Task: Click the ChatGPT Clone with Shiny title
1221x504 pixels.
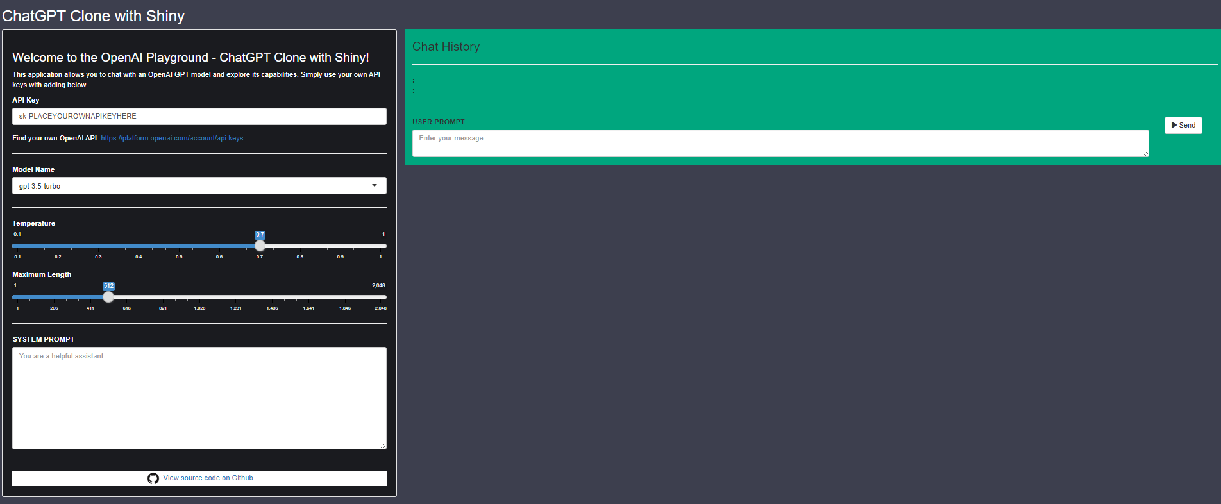Action: [x=94, y=16]
